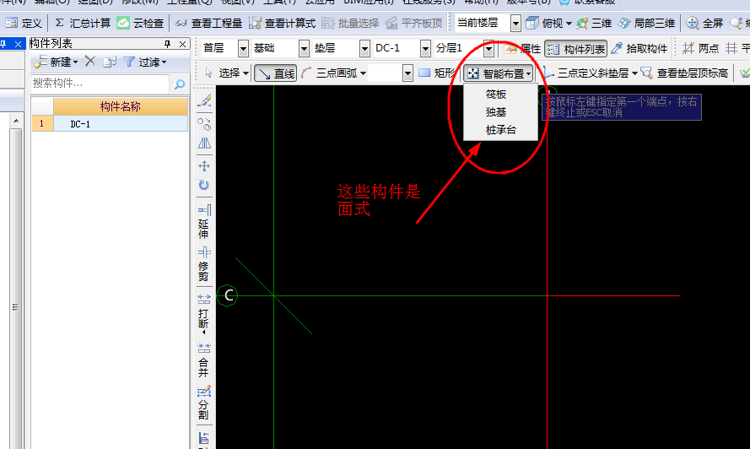The width and height of the screenshot is (750, 449).
Task: Run 汇总计算 summary calculation
Action: pyautogui.click(x=83, y=23)
